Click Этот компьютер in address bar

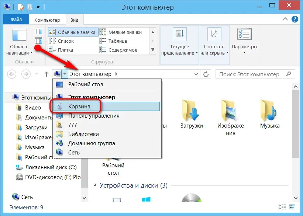pyautogui.click(x=90, y=74)
